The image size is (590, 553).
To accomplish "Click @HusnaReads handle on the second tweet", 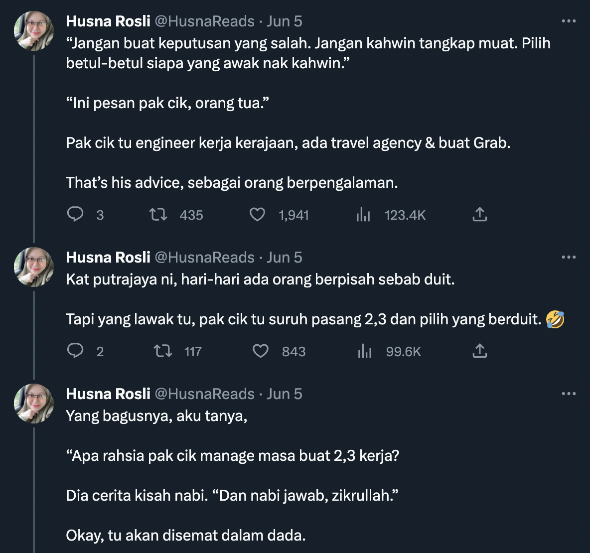I will pos(205,258).
